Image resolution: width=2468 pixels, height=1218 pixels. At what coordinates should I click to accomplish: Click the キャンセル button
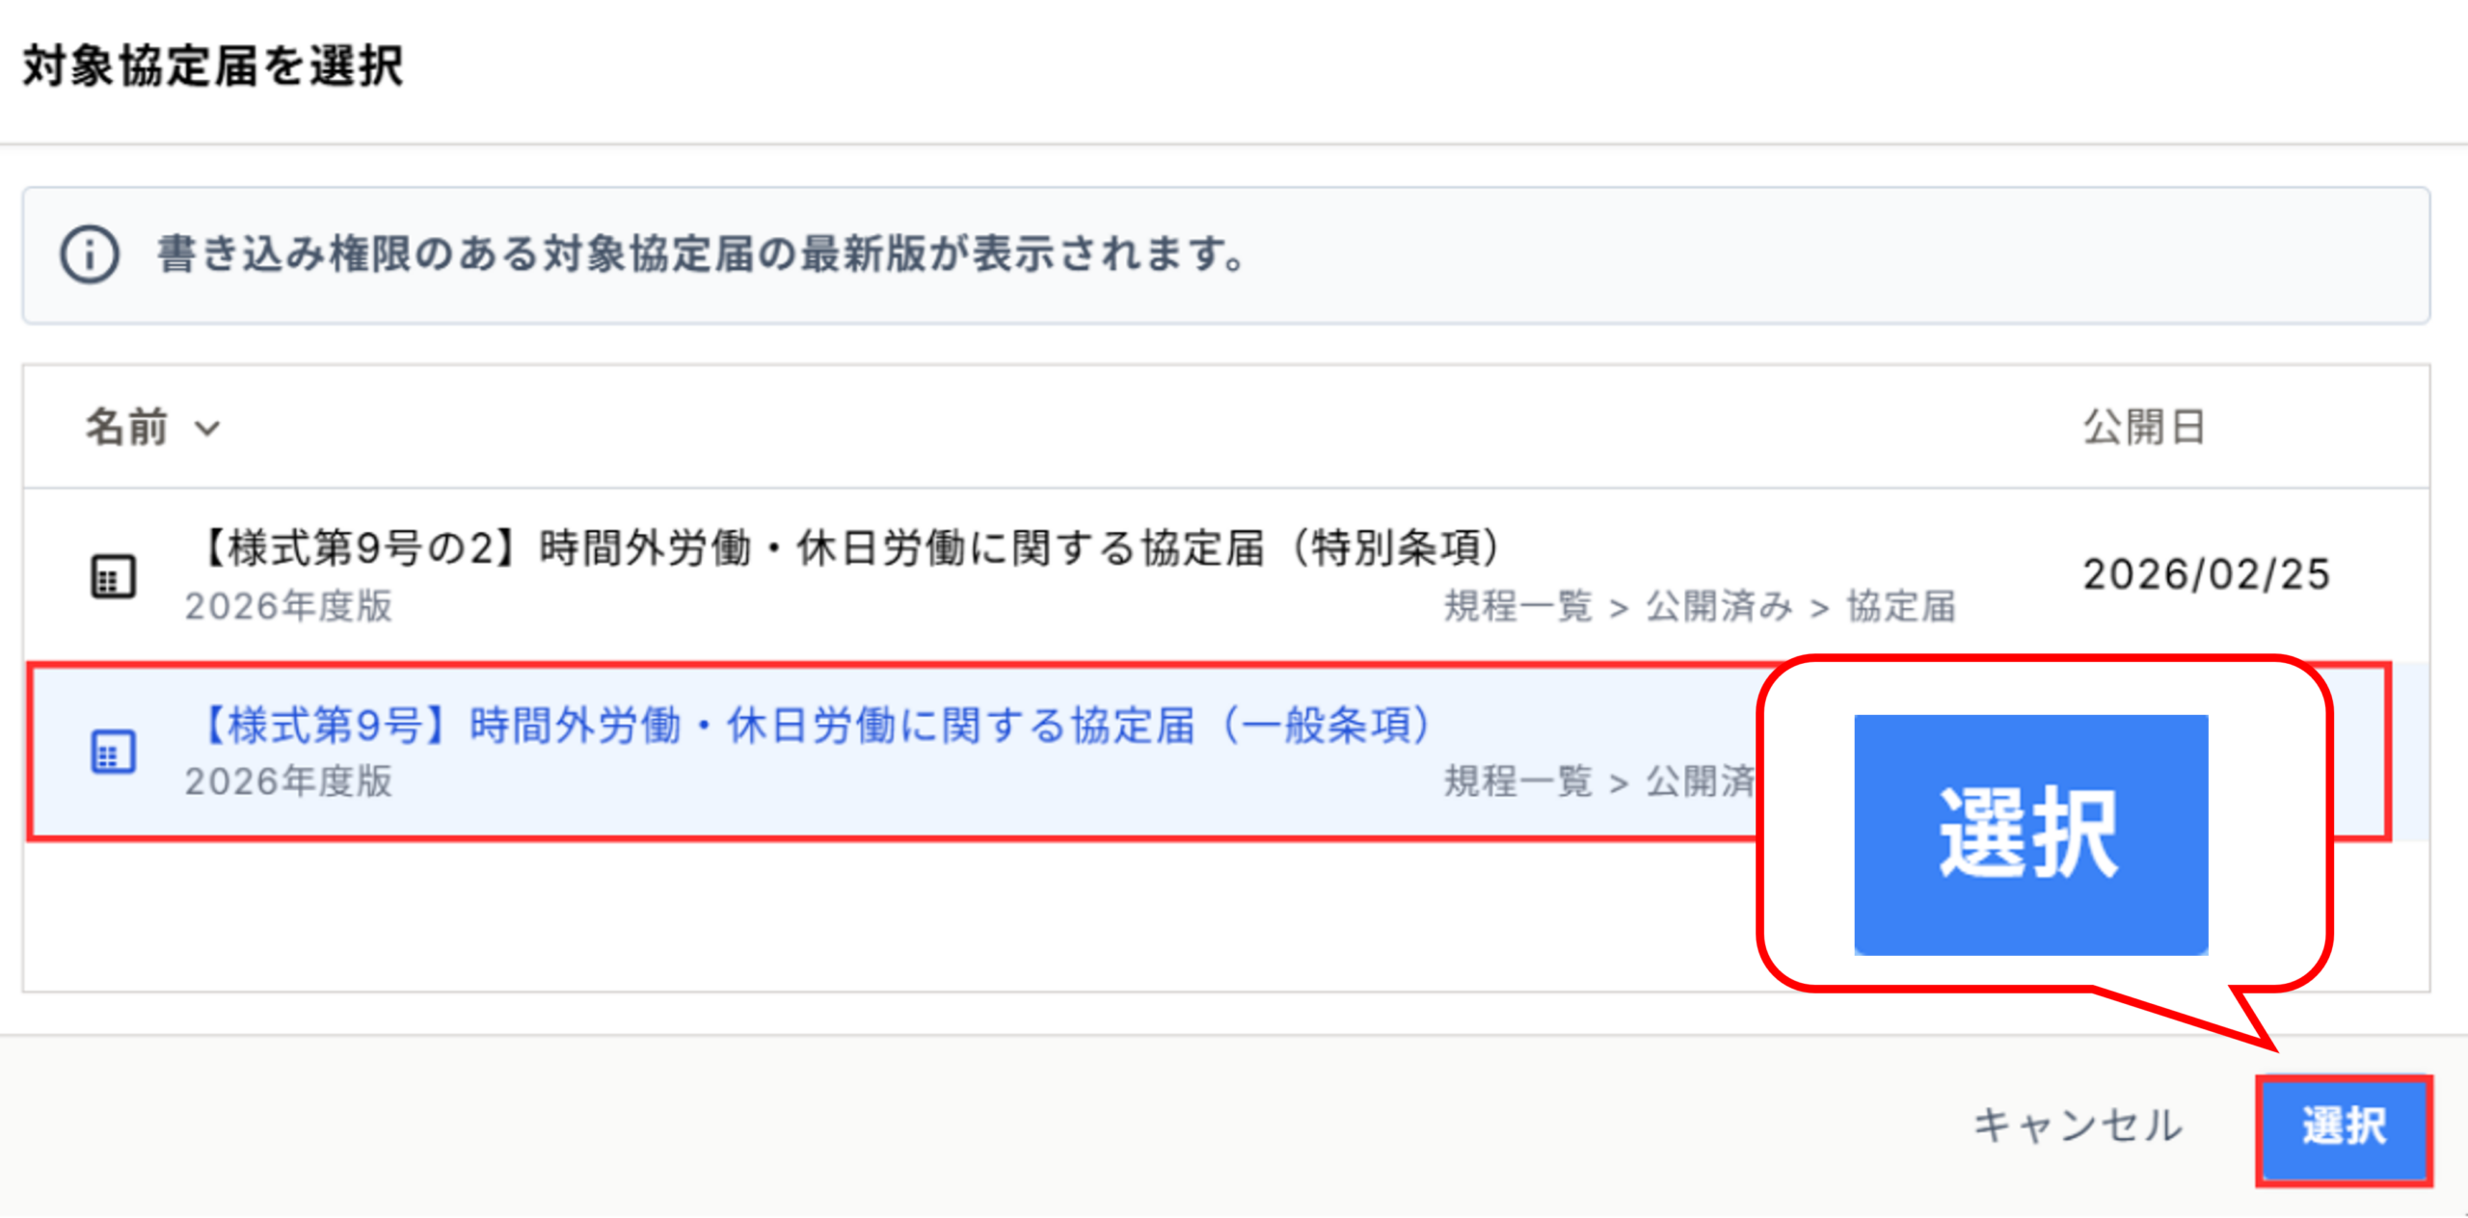pyautogui.click(x=2078, y=1125)
